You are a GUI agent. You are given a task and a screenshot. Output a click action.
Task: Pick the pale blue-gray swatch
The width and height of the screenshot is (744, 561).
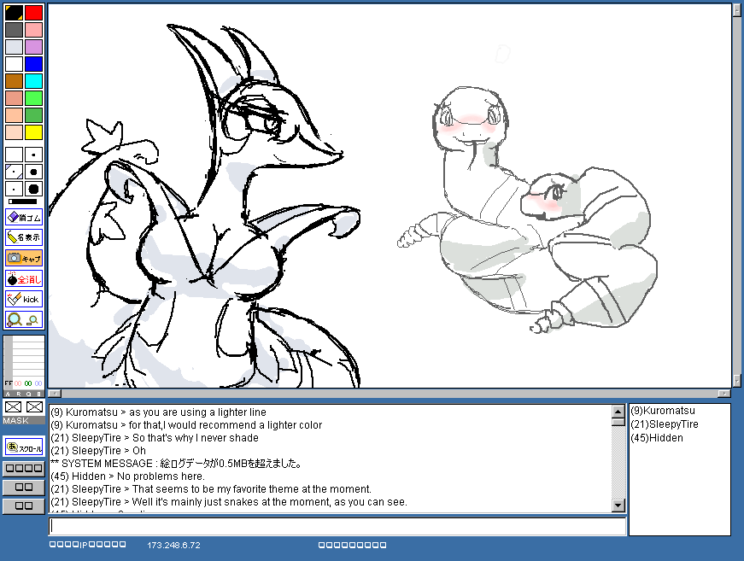14,47
